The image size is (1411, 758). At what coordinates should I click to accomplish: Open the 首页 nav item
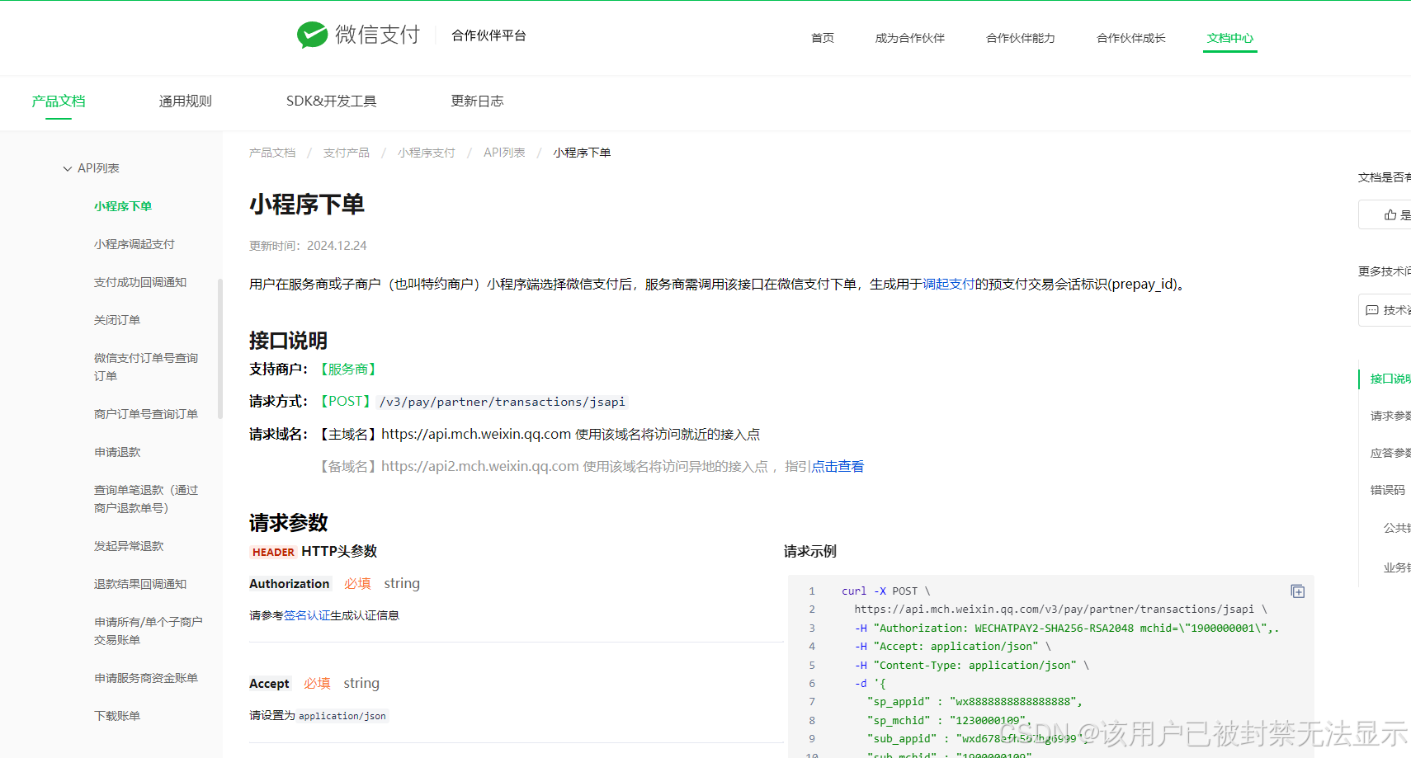click(x=823, y=38)
